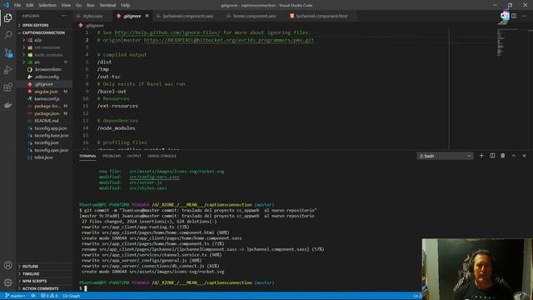533x300 pixels.
Task: Open Run and Debug view
Action: (x=7, y=70)
